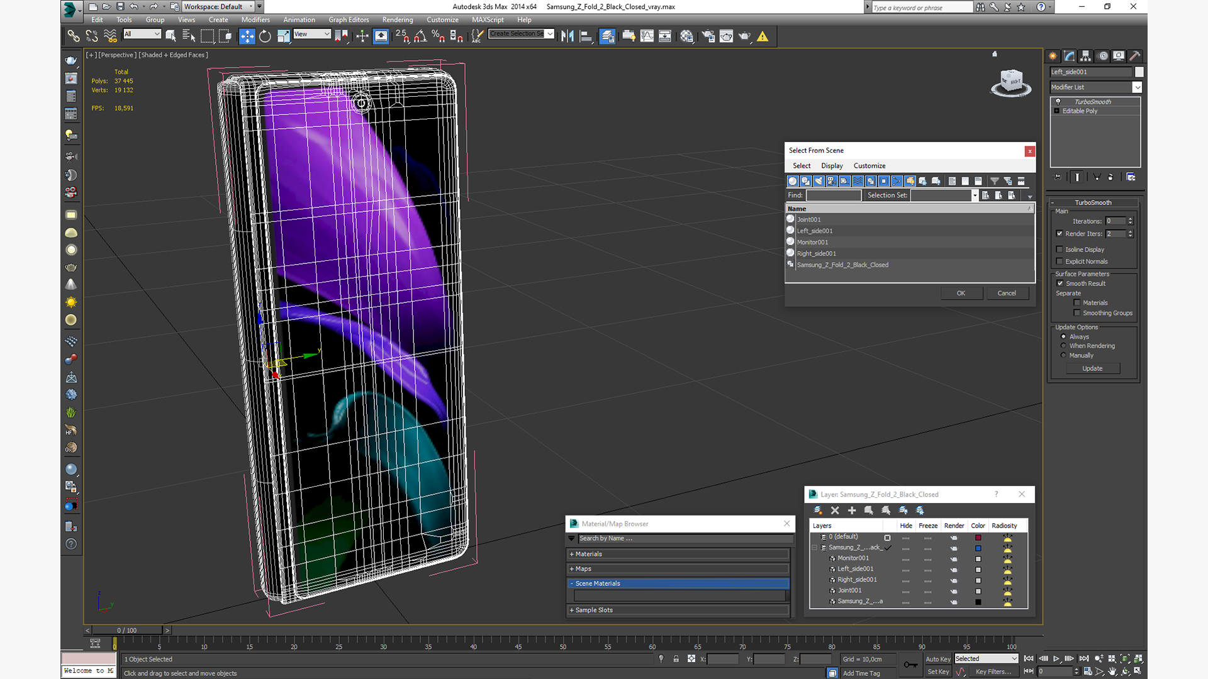Viewport: 1208px width, 679px height.
Task: Expand the Maps group in Material/Map Browser
Action: click(679, 568)
